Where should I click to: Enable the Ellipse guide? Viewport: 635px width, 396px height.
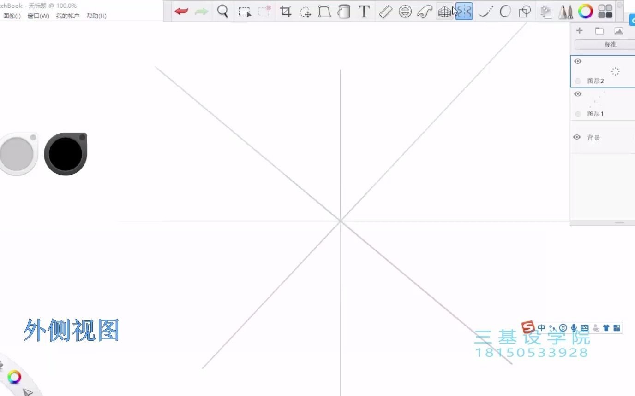(405, 12)
